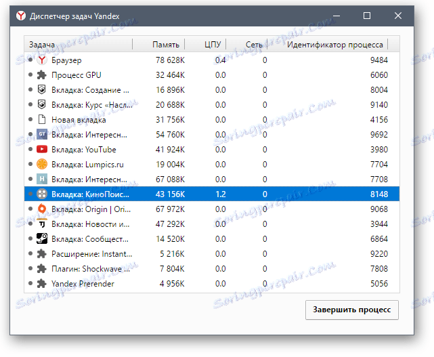The image size is (434, 357).
Task: Click the Новая вкладка blank page icon
Action: (x=42, y=120)
